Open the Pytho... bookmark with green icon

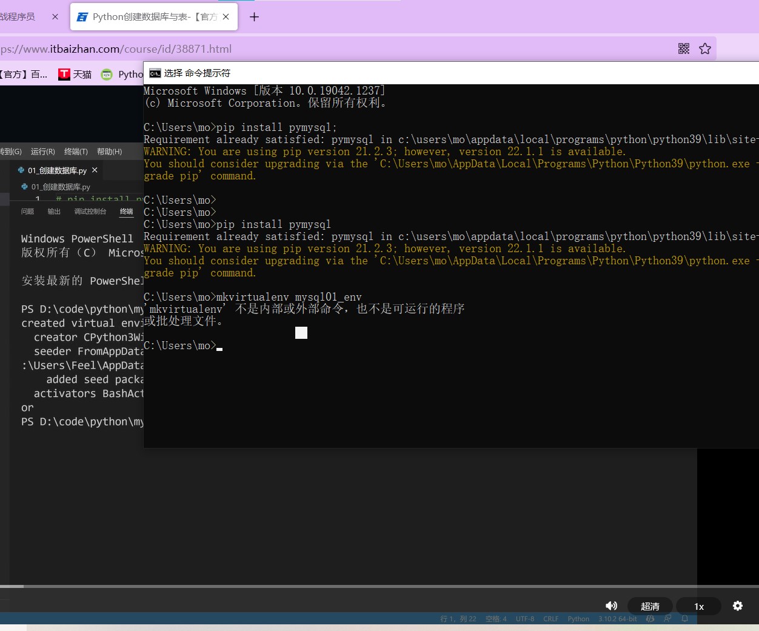[122, 74]
